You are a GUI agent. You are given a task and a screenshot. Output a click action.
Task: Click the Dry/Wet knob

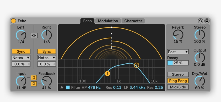coord(200,81)
